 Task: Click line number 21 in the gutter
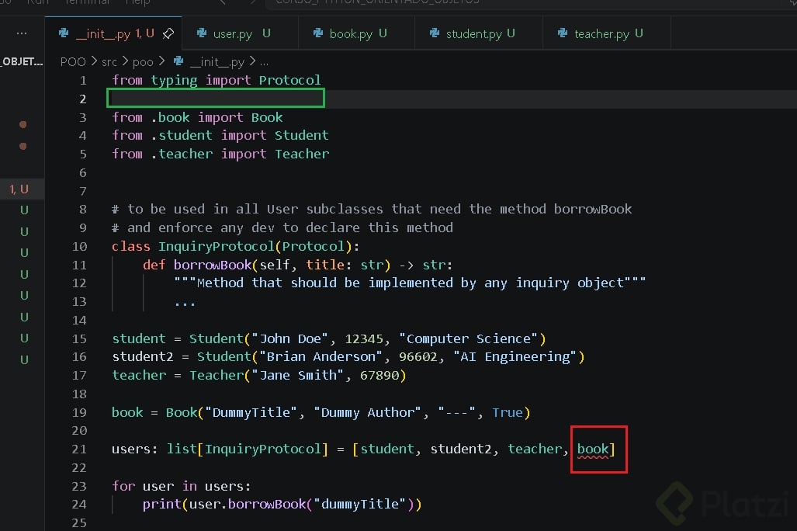80,449
